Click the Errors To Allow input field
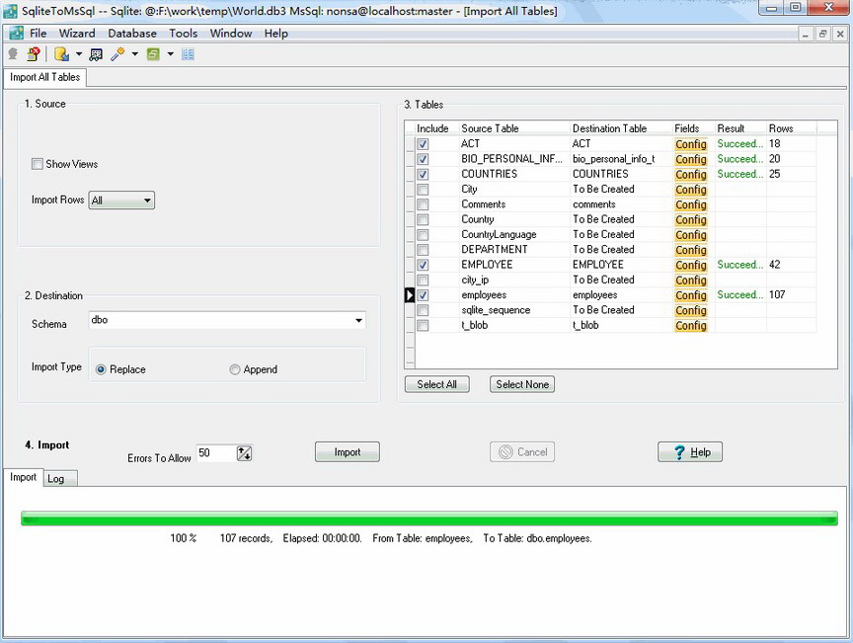 pos(215,452)
